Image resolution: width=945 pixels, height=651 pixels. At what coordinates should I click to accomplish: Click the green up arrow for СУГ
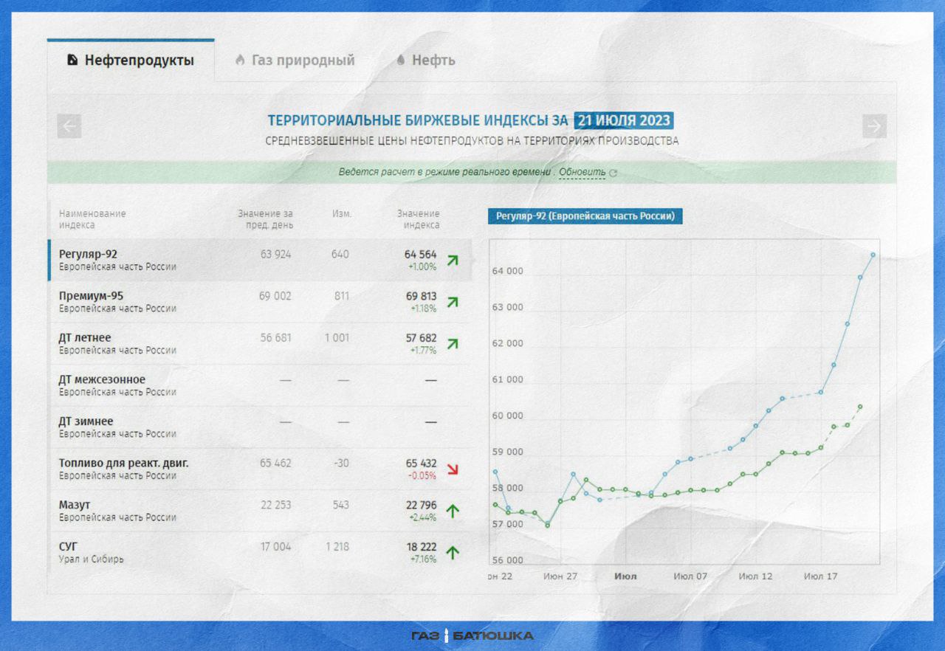click(453, 552)
